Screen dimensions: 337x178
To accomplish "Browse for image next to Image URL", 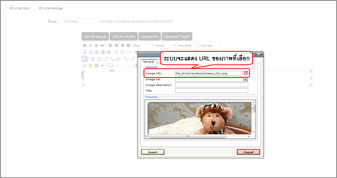I will (246, 73).
